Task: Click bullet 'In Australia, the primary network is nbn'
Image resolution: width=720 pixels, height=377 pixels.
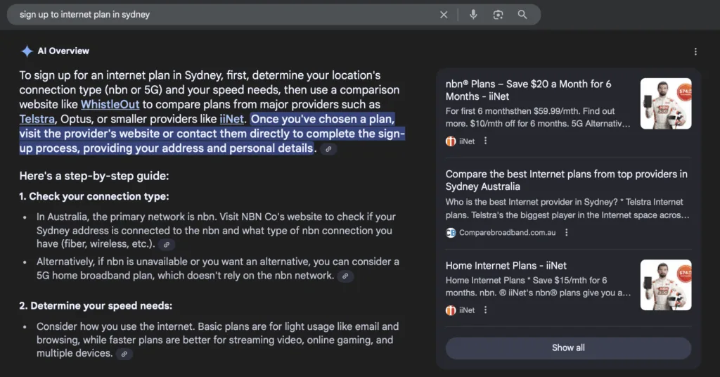Action: point(217,230)
